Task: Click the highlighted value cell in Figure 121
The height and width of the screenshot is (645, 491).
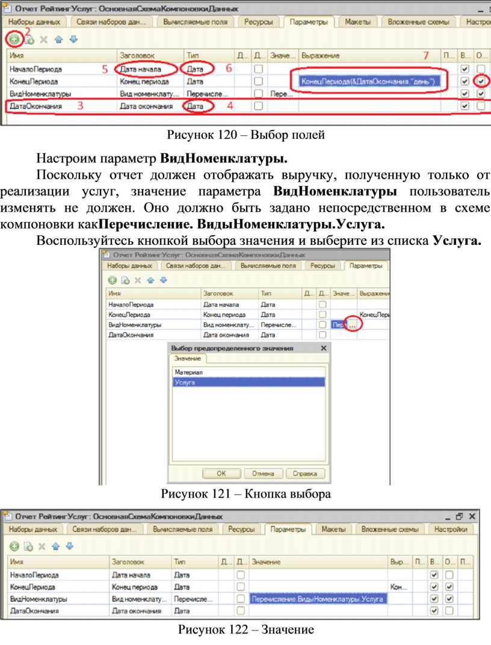Action: (340, 325)
